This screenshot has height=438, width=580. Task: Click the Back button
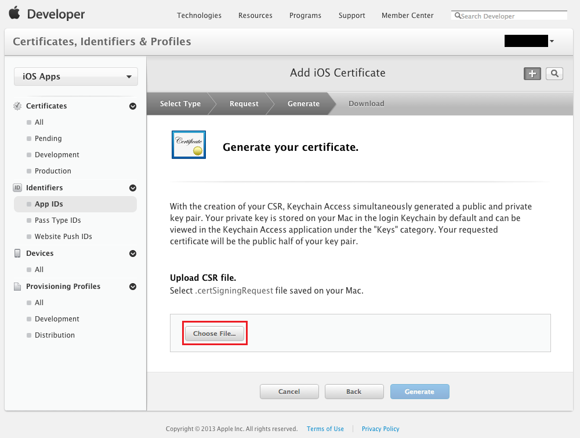[x=354, y=392]
